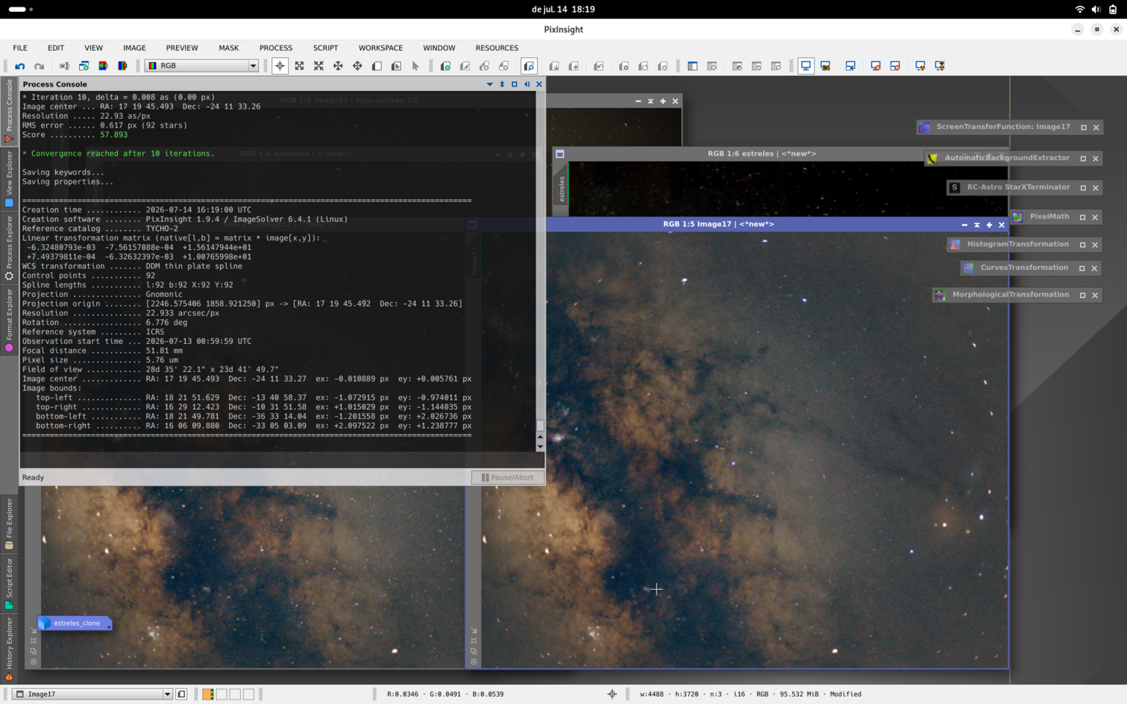Click the Process Console pin/float arrows icon
Viewport: 1127px width, 704px height.
tap(502, 84)
